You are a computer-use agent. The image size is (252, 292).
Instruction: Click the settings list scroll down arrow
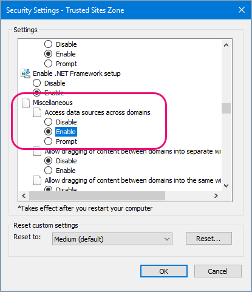tap(226, 186)
